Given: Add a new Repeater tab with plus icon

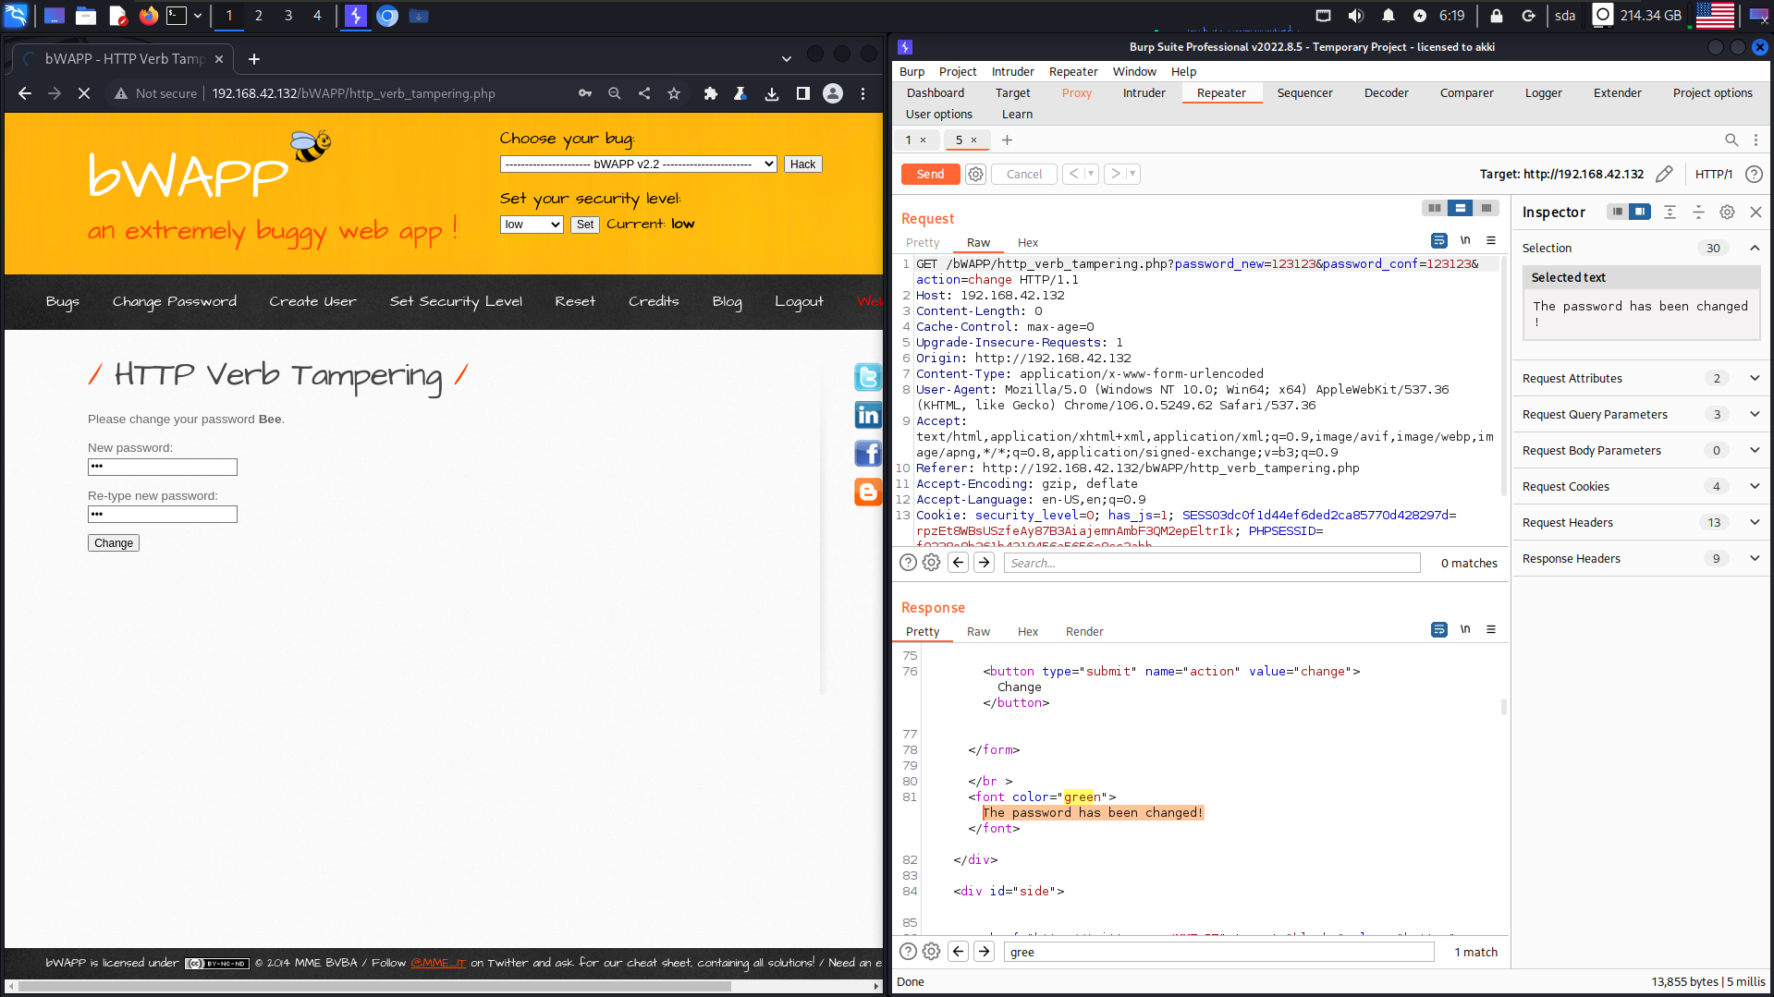Looking at the screenshot, I should click(1007, 140).
